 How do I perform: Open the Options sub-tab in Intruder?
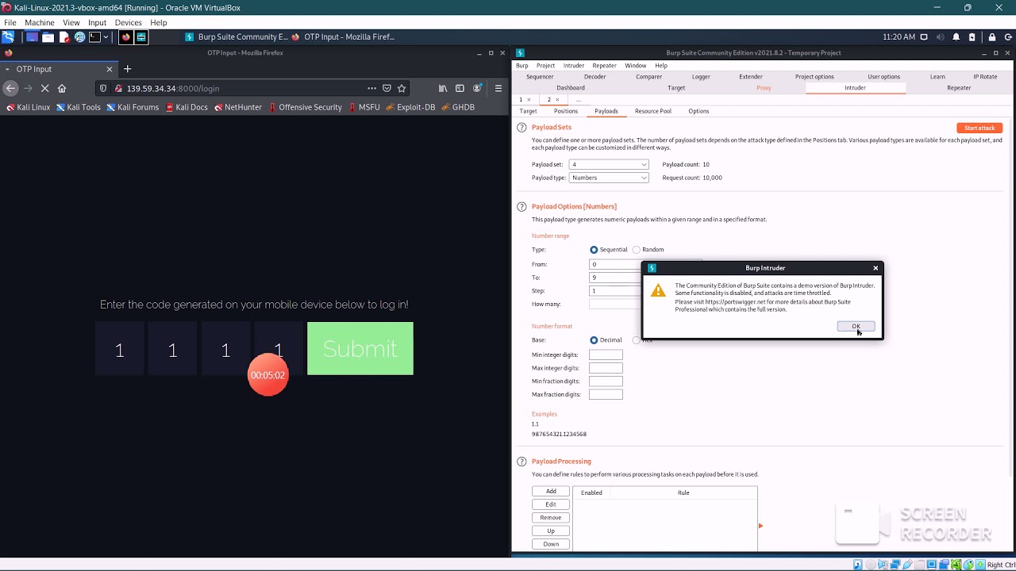coord(698,111)
